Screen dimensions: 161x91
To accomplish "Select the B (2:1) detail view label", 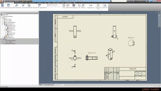I will (131, 38).
